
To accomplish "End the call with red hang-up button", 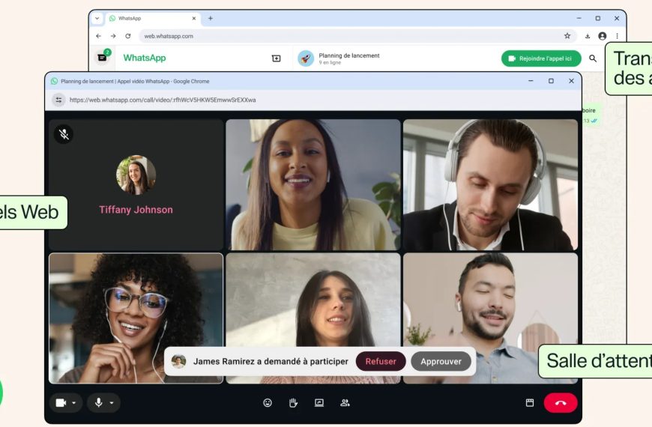I will click(x=561, y=402).
